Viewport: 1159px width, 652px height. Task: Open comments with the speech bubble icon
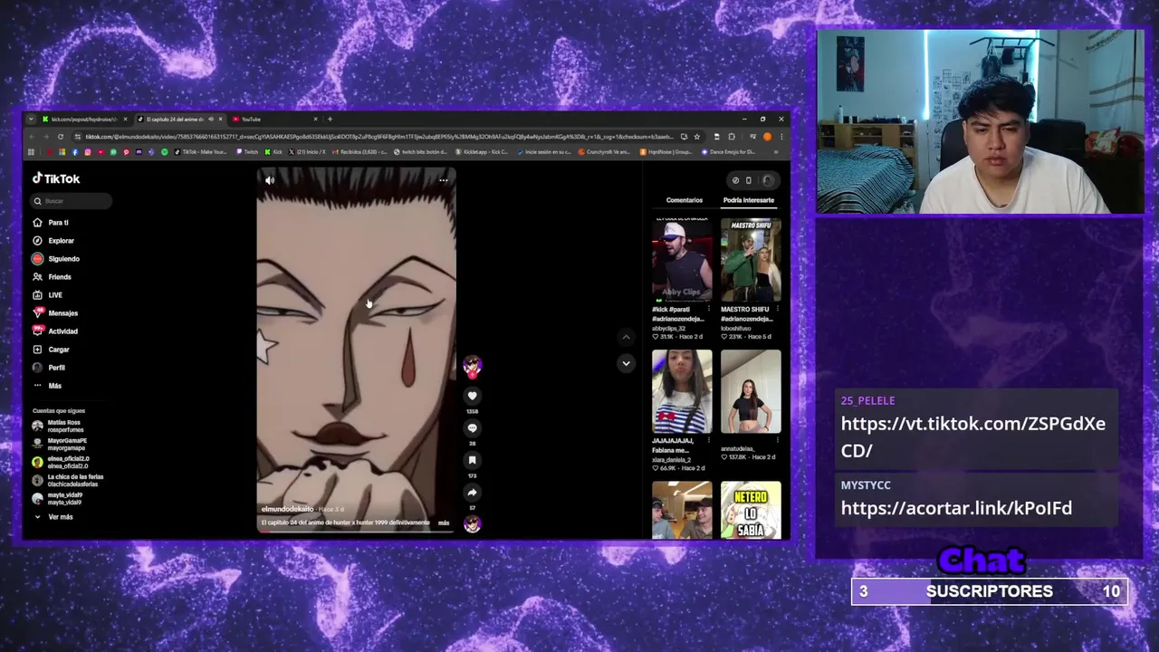click(472, 428)
